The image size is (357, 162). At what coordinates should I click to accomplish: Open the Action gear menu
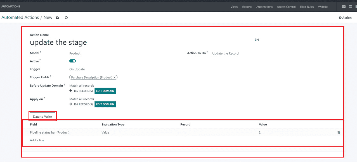click(345, 18)
